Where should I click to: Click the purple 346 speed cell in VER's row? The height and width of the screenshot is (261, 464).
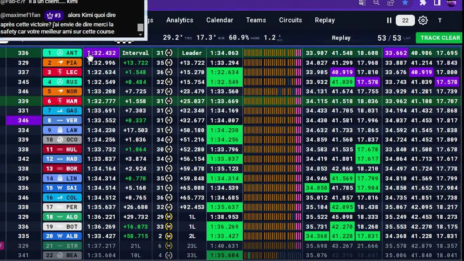pyautogui.click(x=23, y=120)
